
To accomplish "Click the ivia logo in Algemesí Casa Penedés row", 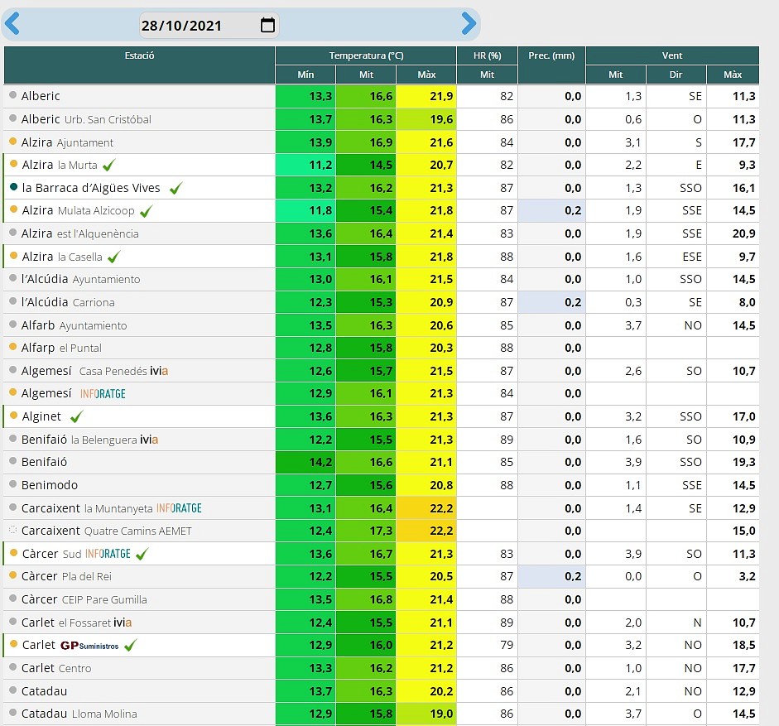I will [159, 371].
